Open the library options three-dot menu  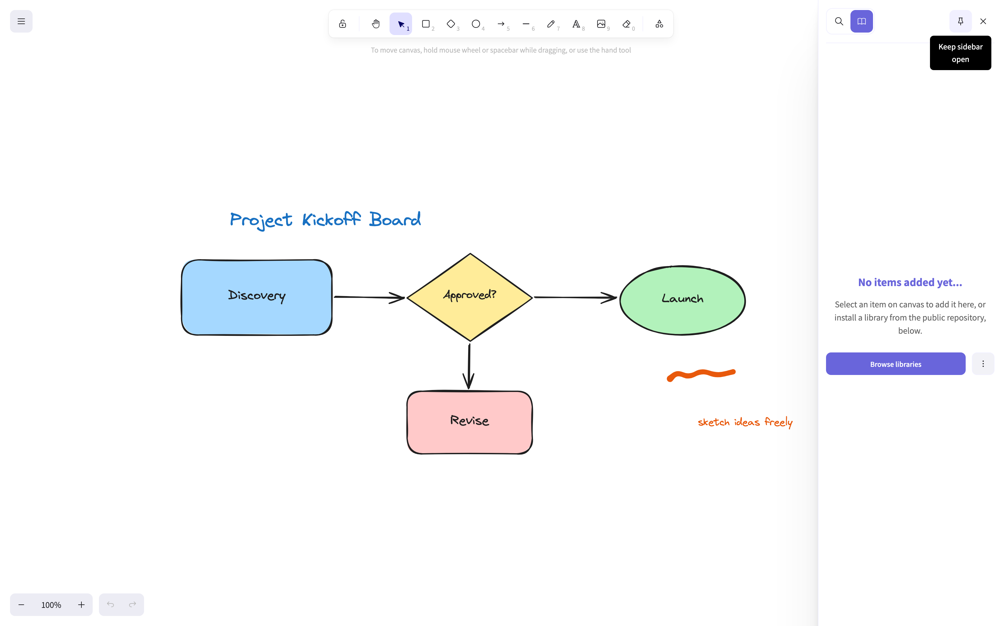tap(983, 363)
